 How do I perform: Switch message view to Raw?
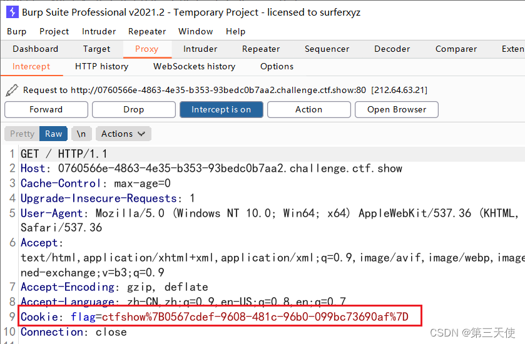point(54,134)
